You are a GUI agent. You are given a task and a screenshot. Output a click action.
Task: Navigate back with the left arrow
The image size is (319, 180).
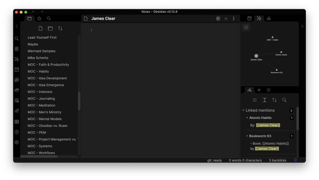33,12
